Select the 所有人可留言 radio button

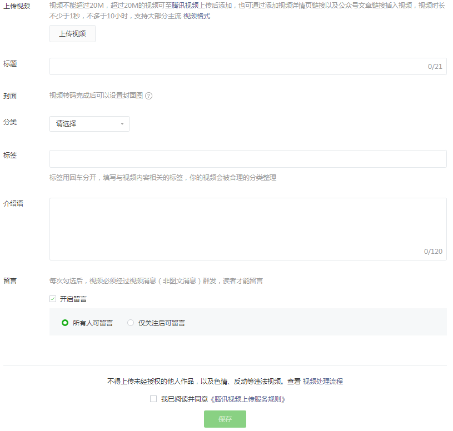(x=65, y=323)
